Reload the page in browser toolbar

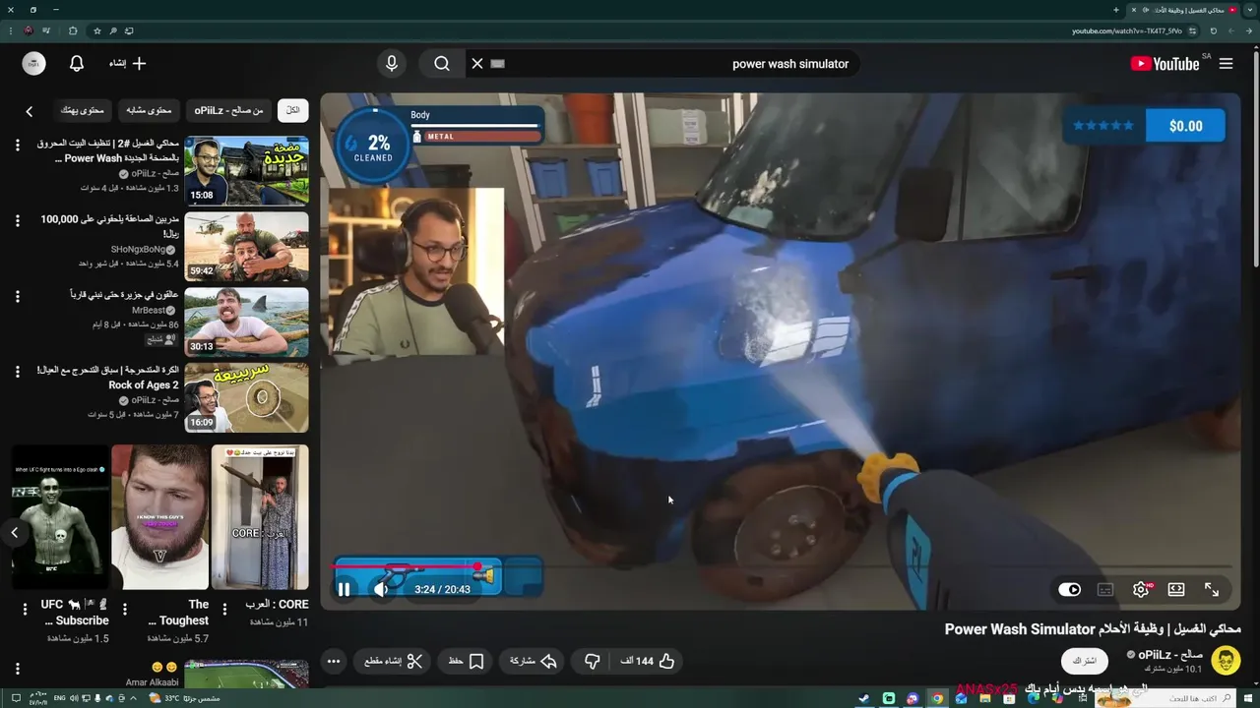pos(1213,30)
